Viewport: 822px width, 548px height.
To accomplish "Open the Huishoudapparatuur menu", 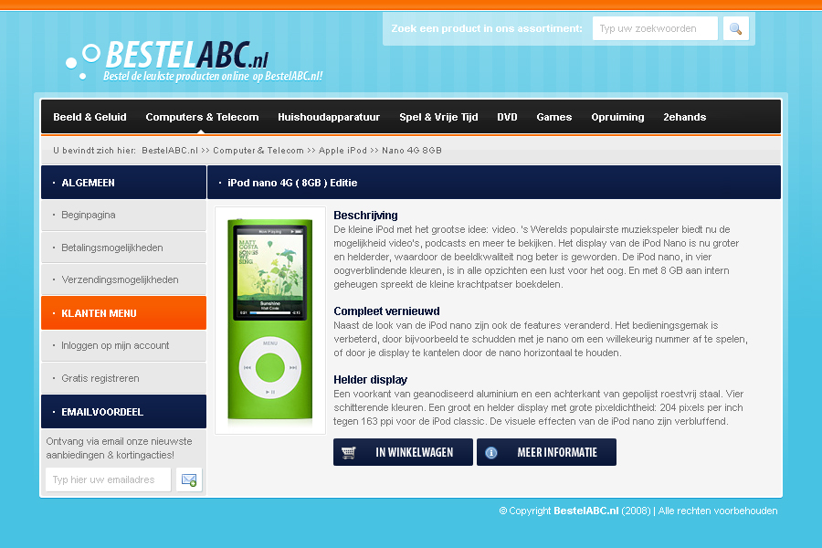I will coord(329,117).
